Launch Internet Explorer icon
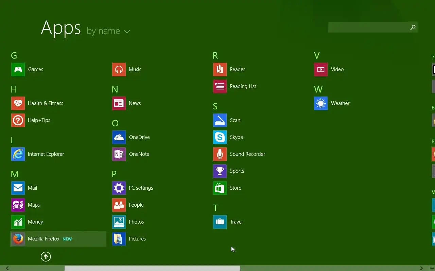The width and height of the screenshot is (435, 271). [x=18, y=154]
